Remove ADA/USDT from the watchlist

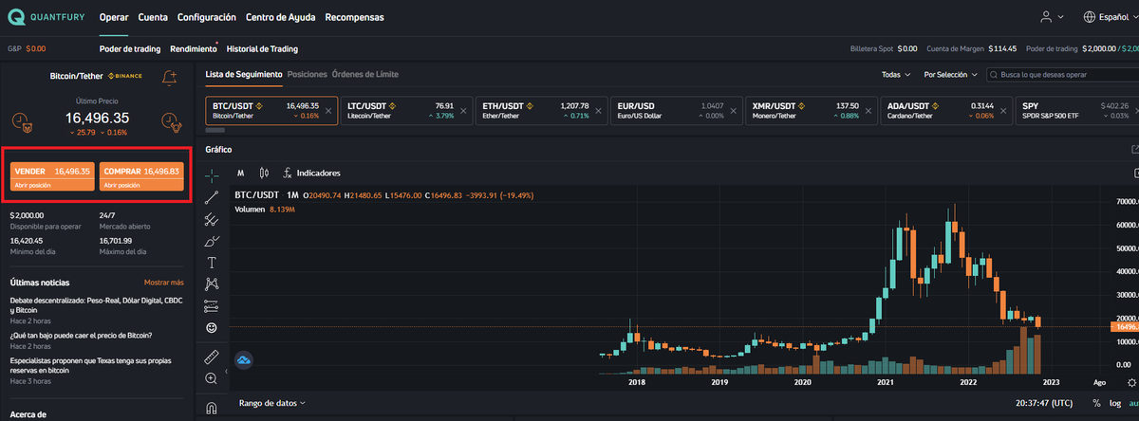click(1003, 111)
